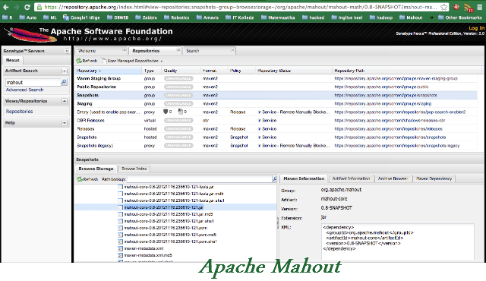Sort by the Quality column header
The image size is (486, 281).
(x=181, y=71)
